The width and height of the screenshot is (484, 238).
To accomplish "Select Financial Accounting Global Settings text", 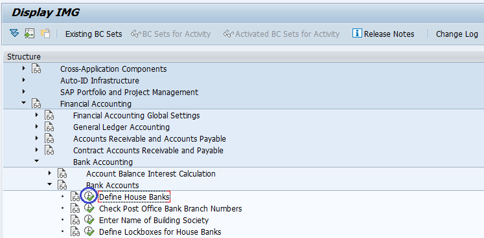I will click(x=137, y=116).
